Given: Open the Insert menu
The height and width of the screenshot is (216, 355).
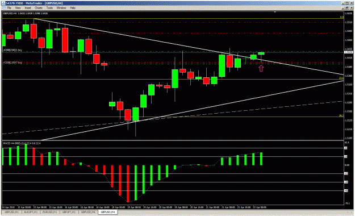Looking at the screenshot, I should point(28,8).
